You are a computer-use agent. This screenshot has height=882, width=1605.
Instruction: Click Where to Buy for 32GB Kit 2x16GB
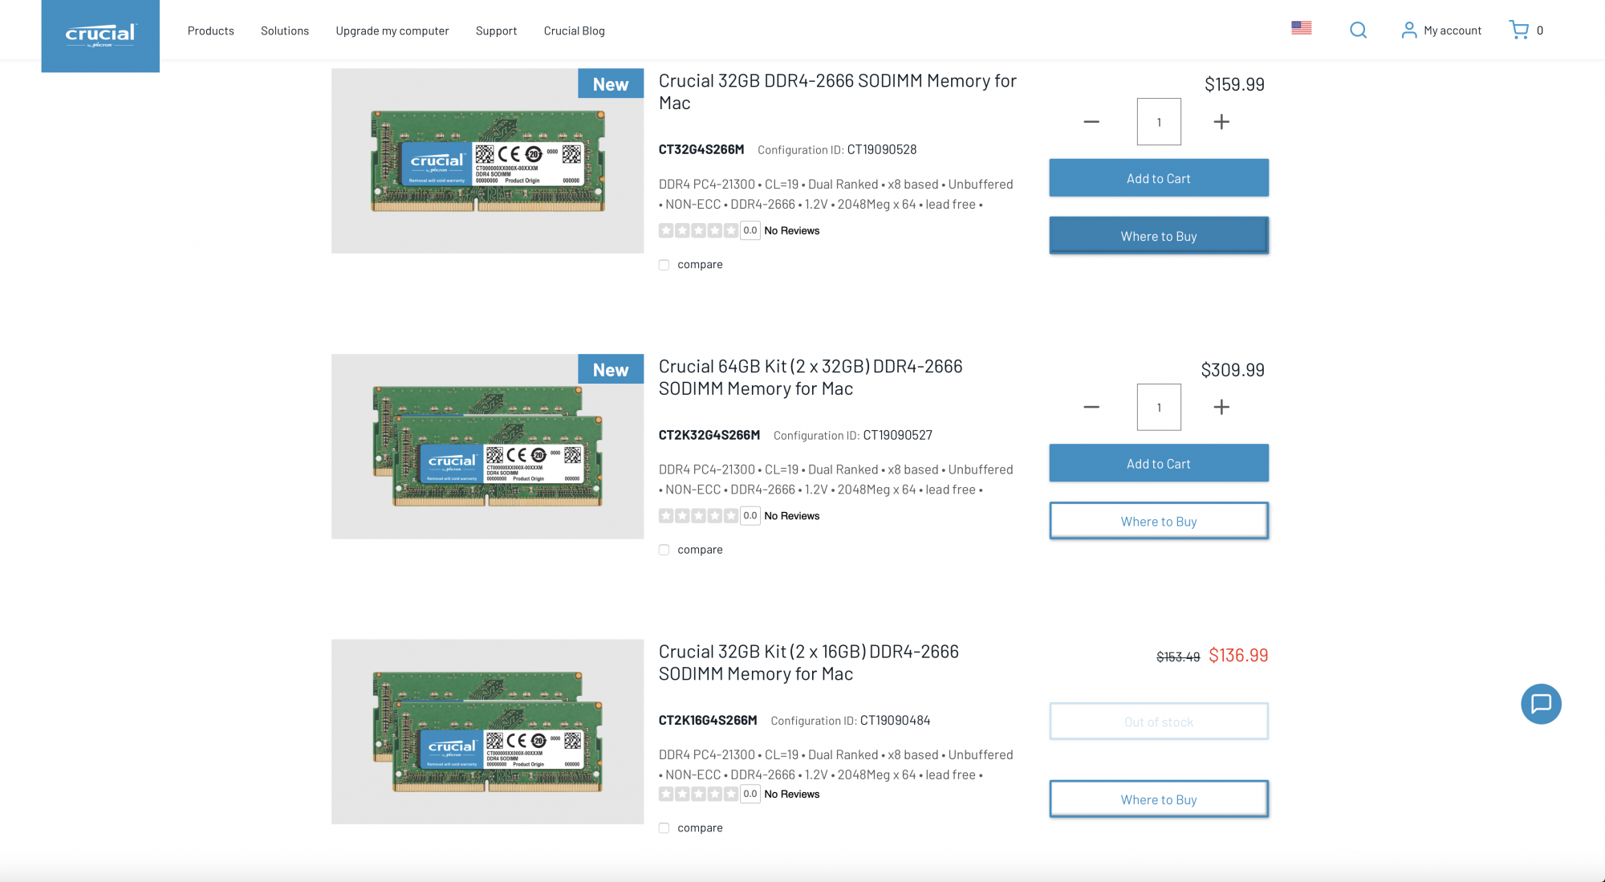tap(1159, 799)
